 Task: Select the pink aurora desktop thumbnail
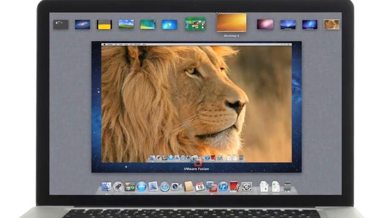click(265, 24)
